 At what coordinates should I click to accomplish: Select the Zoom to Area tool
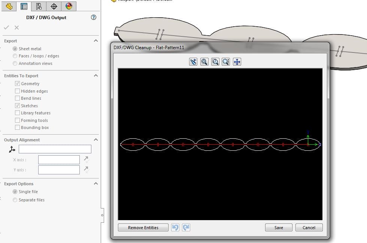(x=215, y=62)
